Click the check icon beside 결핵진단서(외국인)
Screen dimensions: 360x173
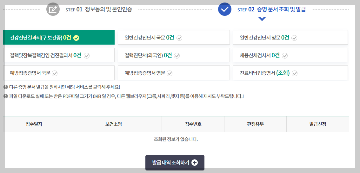(177, 56)
